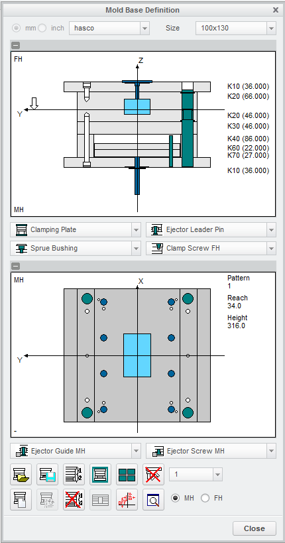The image size is (285, 543).
Task: Click the Close button
Action: 254,528
